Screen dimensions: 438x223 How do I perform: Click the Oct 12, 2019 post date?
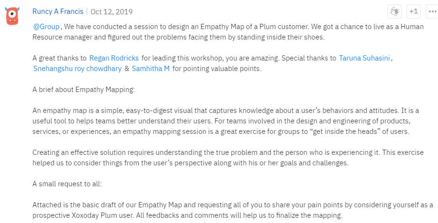coord(112,12)
